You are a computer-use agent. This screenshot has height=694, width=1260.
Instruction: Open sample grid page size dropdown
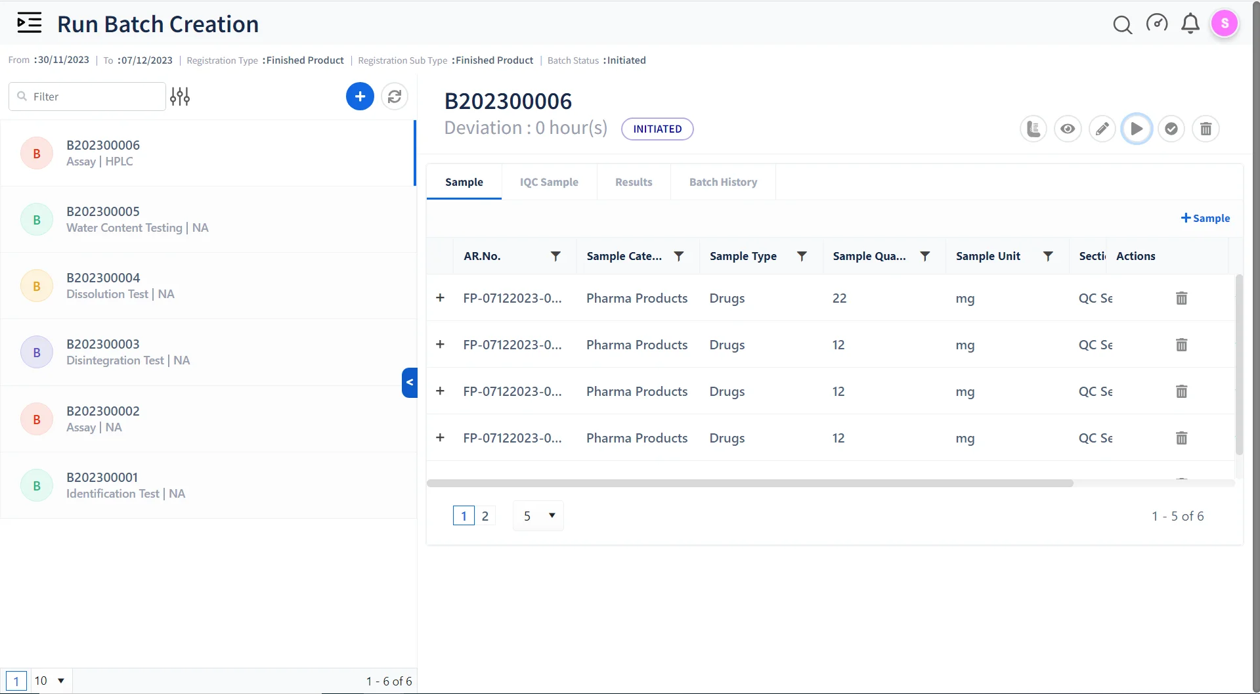click(x=538, y=516)
